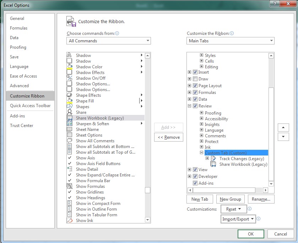
Task: Click info icon beside Import/Export button
Action: coord(259,218)
